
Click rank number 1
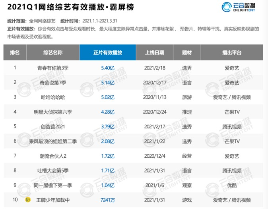15,68
